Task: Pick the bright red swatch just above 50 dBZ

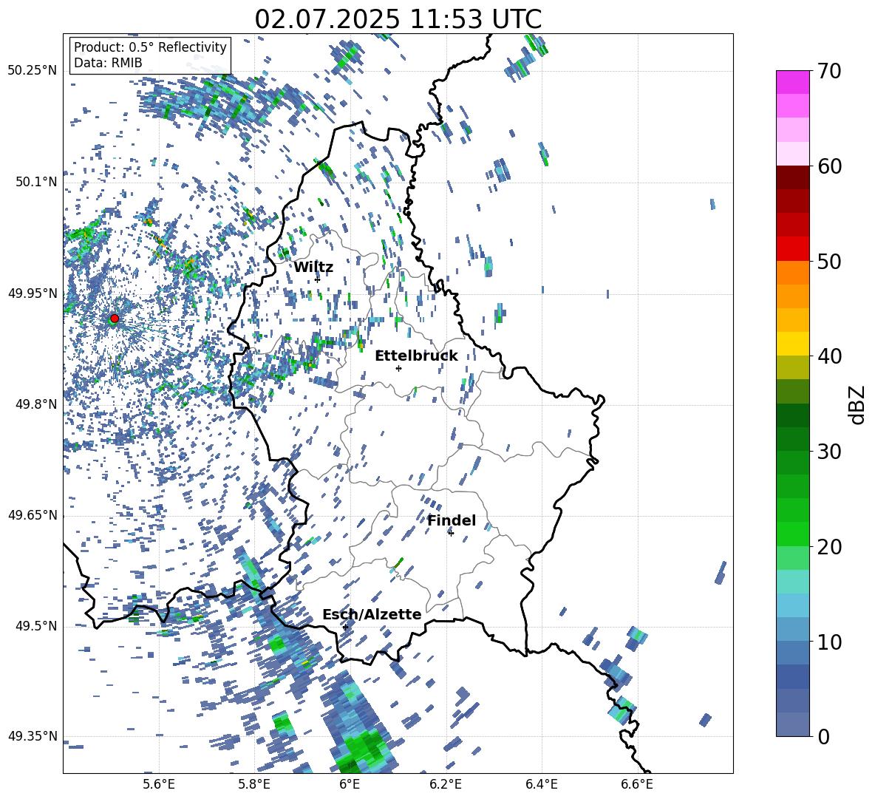Action: 792,249
